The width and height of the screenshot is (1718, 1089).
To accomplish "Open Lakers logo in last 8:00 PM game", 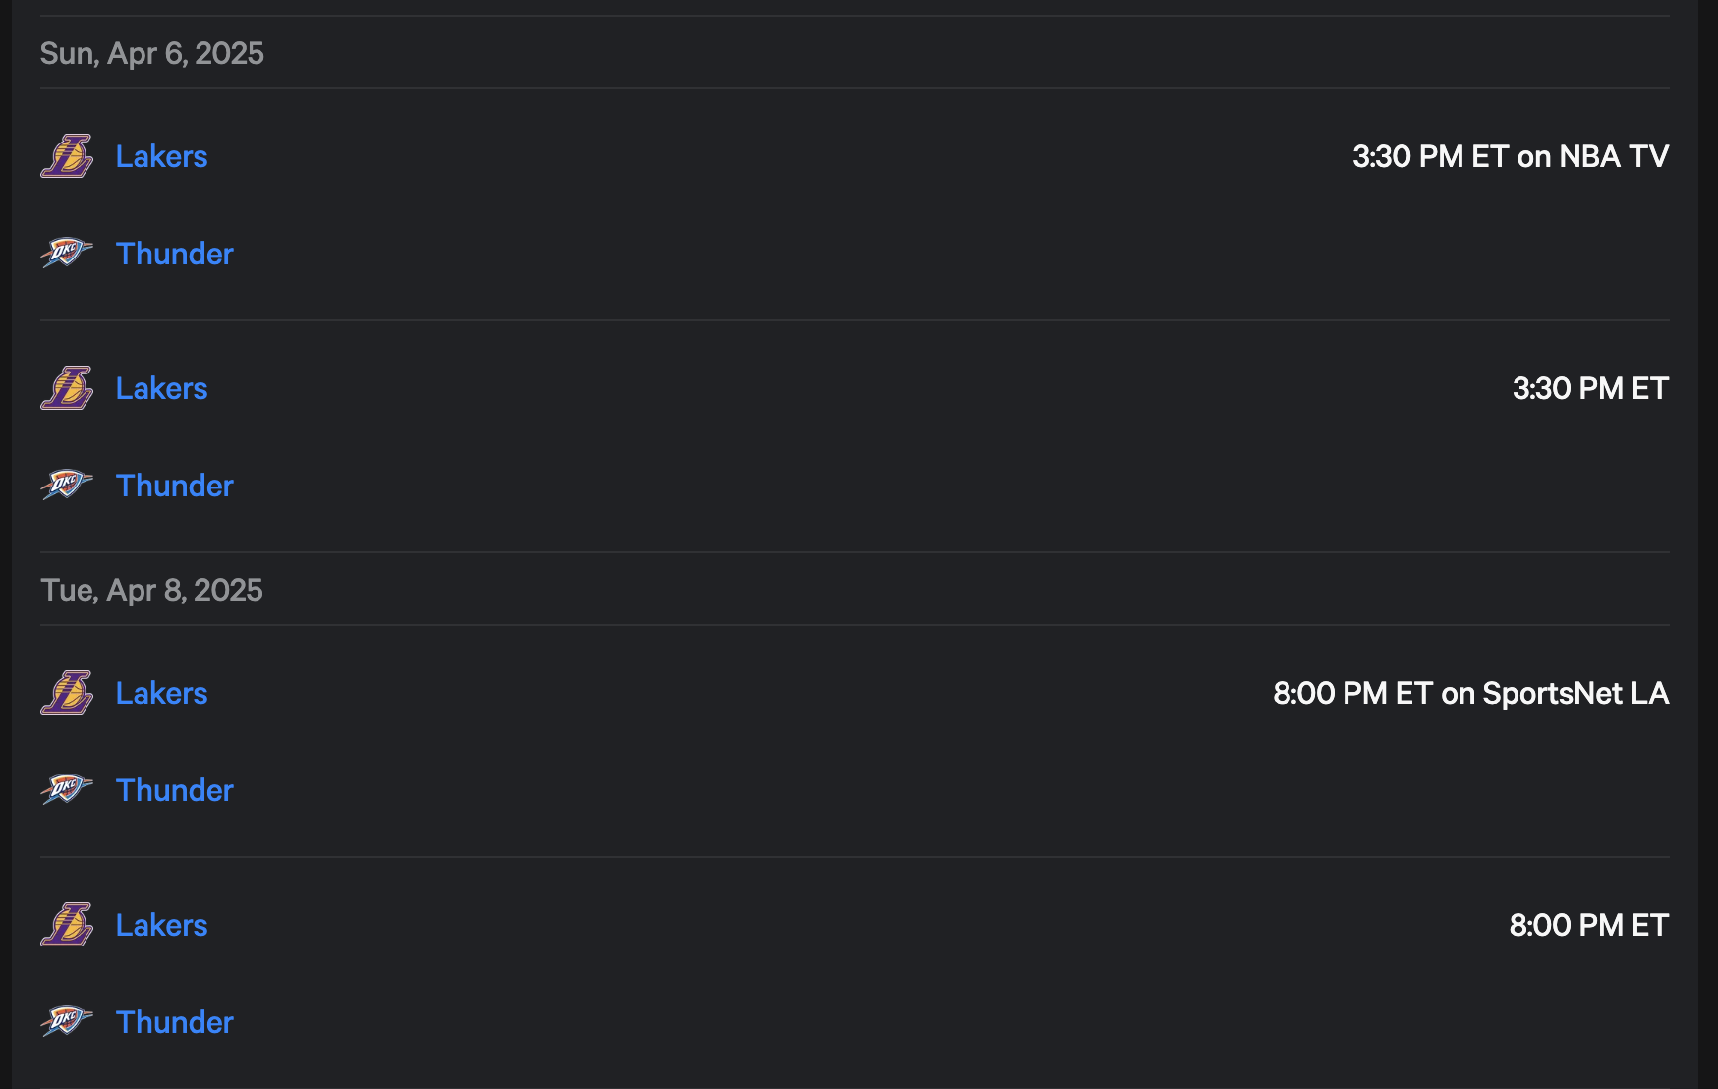I will pos(67,925).
